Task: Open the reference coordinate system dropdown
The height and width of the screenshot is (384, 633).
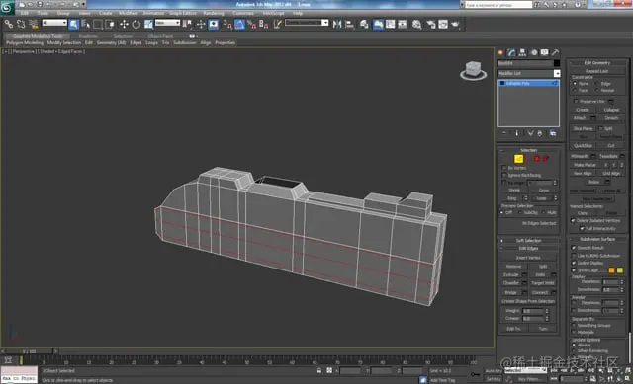Action: tap(167, 23)
